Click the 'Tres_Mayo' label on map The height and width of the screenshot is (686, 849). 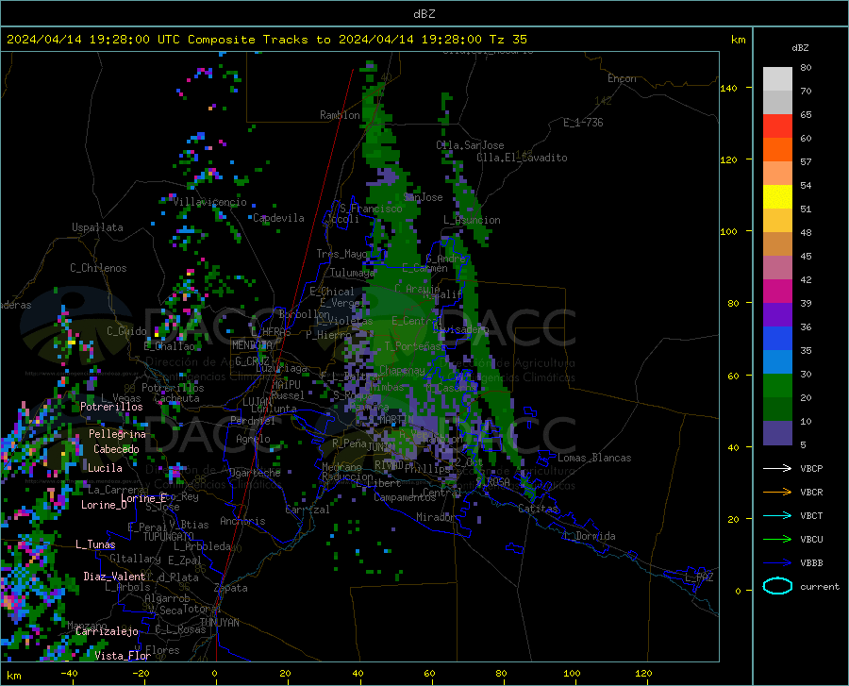coord(341,254)
